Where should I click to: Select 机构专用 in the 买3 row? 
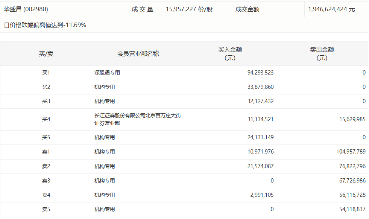coord(105,101)
